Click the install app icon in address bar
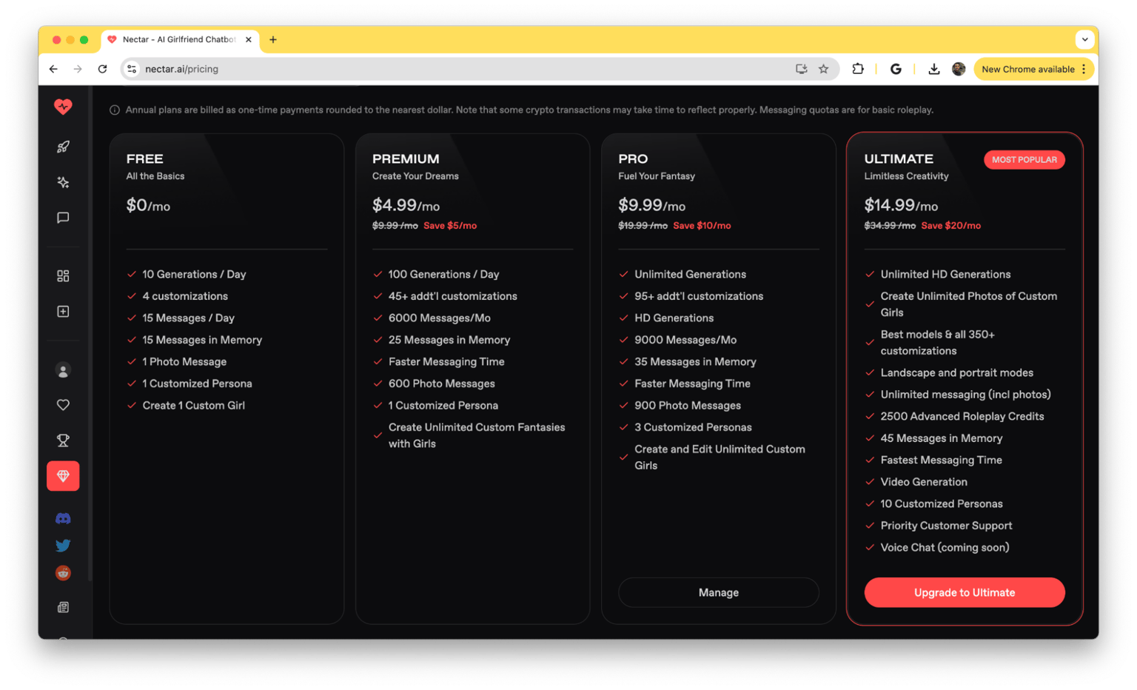1137x690 pixels. [801, 69]
